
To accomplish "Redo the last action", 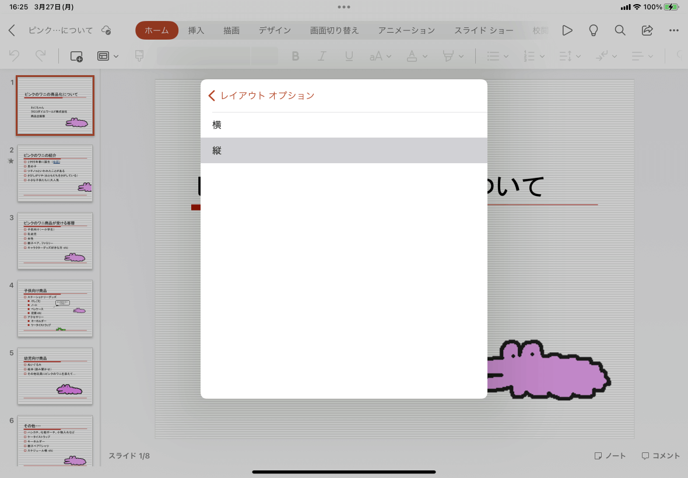I will click(x=40, y=56).
